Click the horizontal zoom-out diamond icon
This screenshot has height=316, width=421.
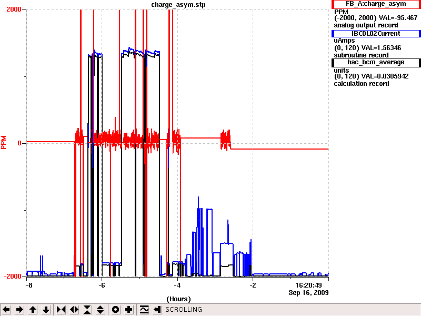[74, 310]
